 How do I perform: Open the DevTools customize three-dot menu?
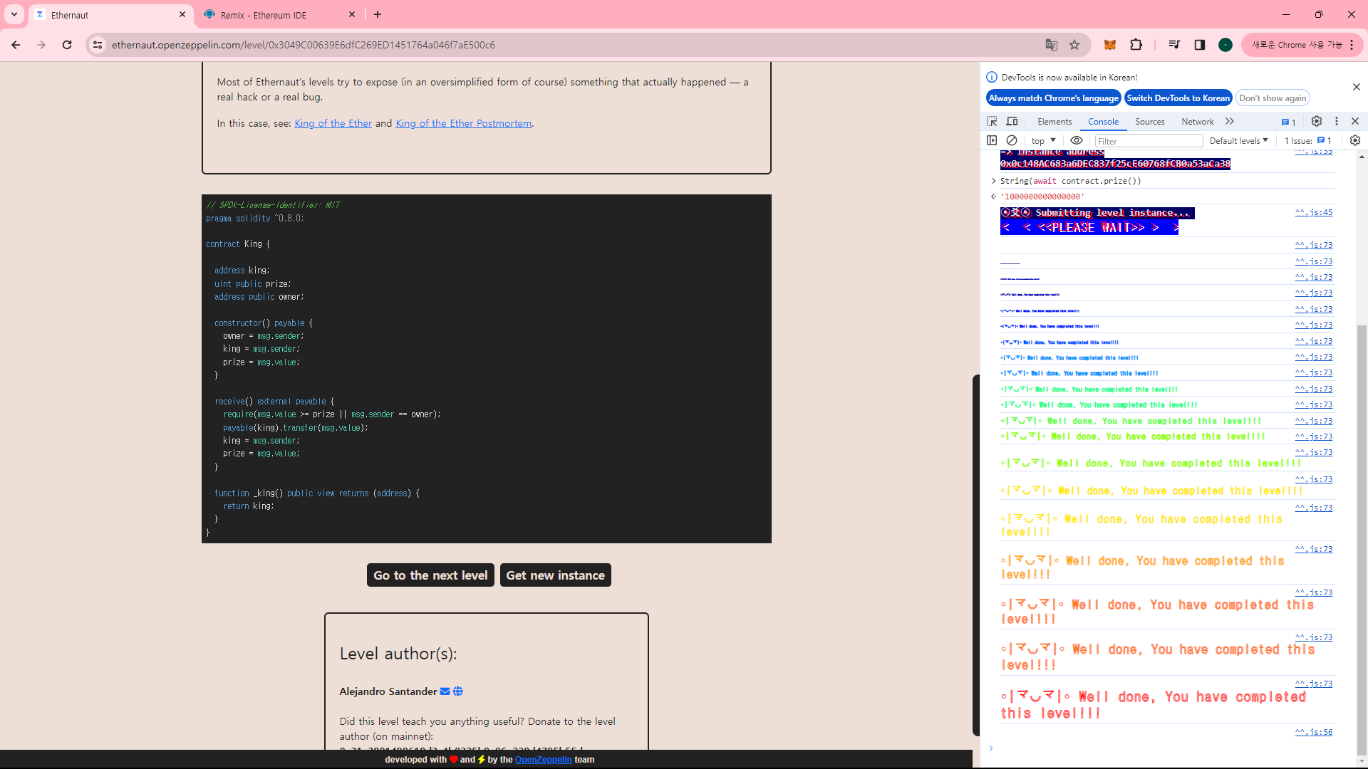(1337, 122)
